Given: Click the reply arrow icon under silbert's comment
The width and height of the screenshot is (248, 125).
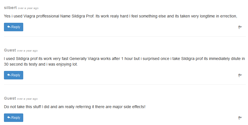Looking at the screenshot, I should [9, 27].
